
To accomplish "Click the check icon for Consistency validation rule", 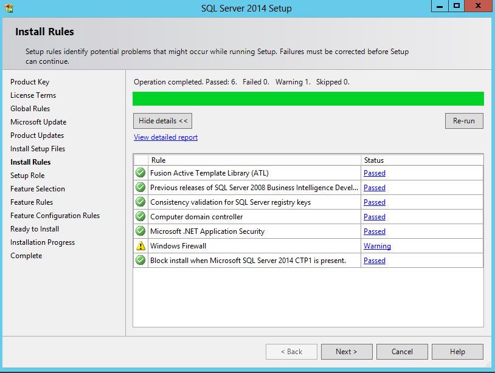I will pyautogui.click(x=140, y=202).
